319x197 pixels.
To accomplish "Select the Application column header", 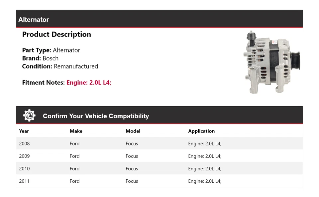I will pos(201,131).
